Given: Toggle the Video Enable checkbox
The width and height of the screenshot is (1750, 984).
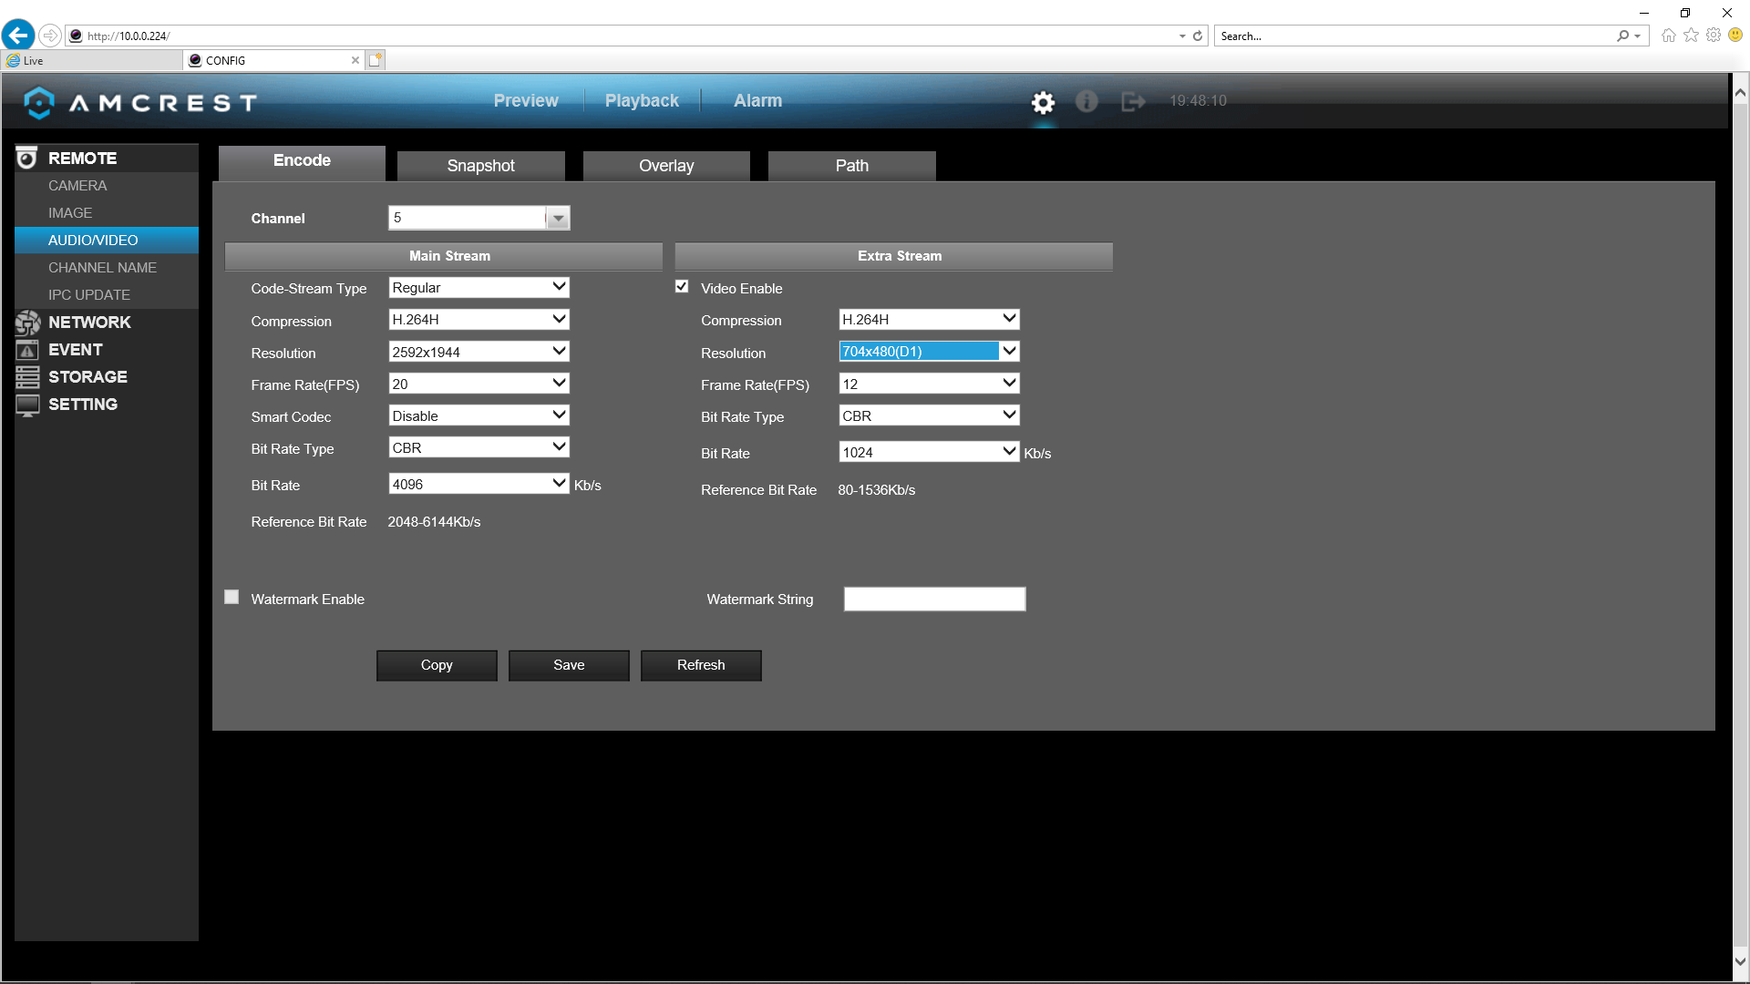Looking at the screenshot, I should 682,287.
